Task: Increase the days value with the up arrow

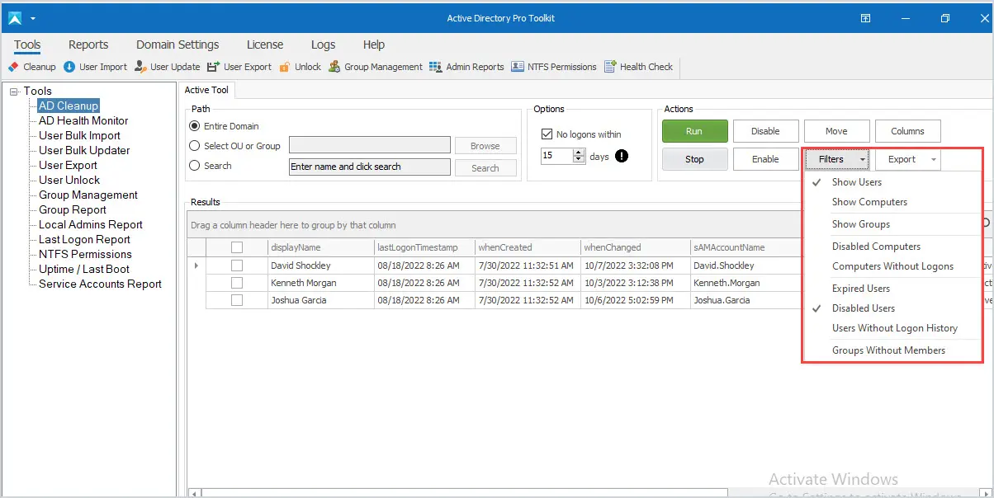Action: coord(579,152)
